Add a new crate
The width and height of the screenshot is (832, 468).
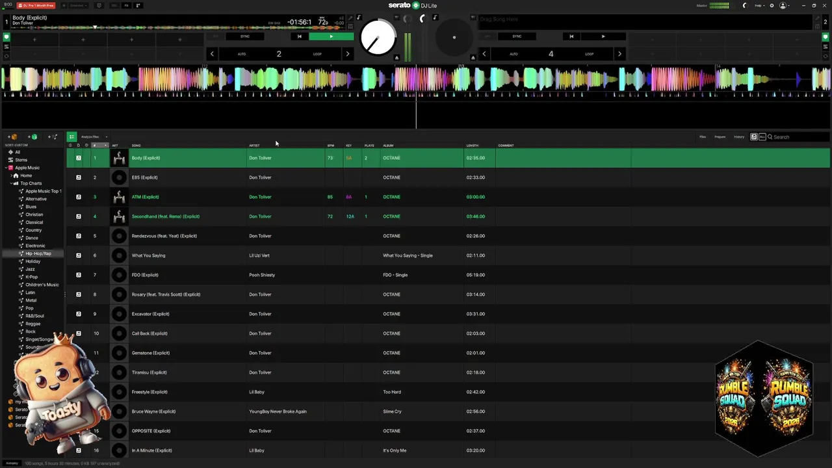[x=12, y=137]
